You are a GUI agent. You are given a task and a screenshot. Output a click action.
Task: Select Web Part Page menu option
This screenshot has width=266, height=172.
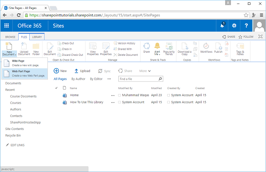tap(25, 74)
